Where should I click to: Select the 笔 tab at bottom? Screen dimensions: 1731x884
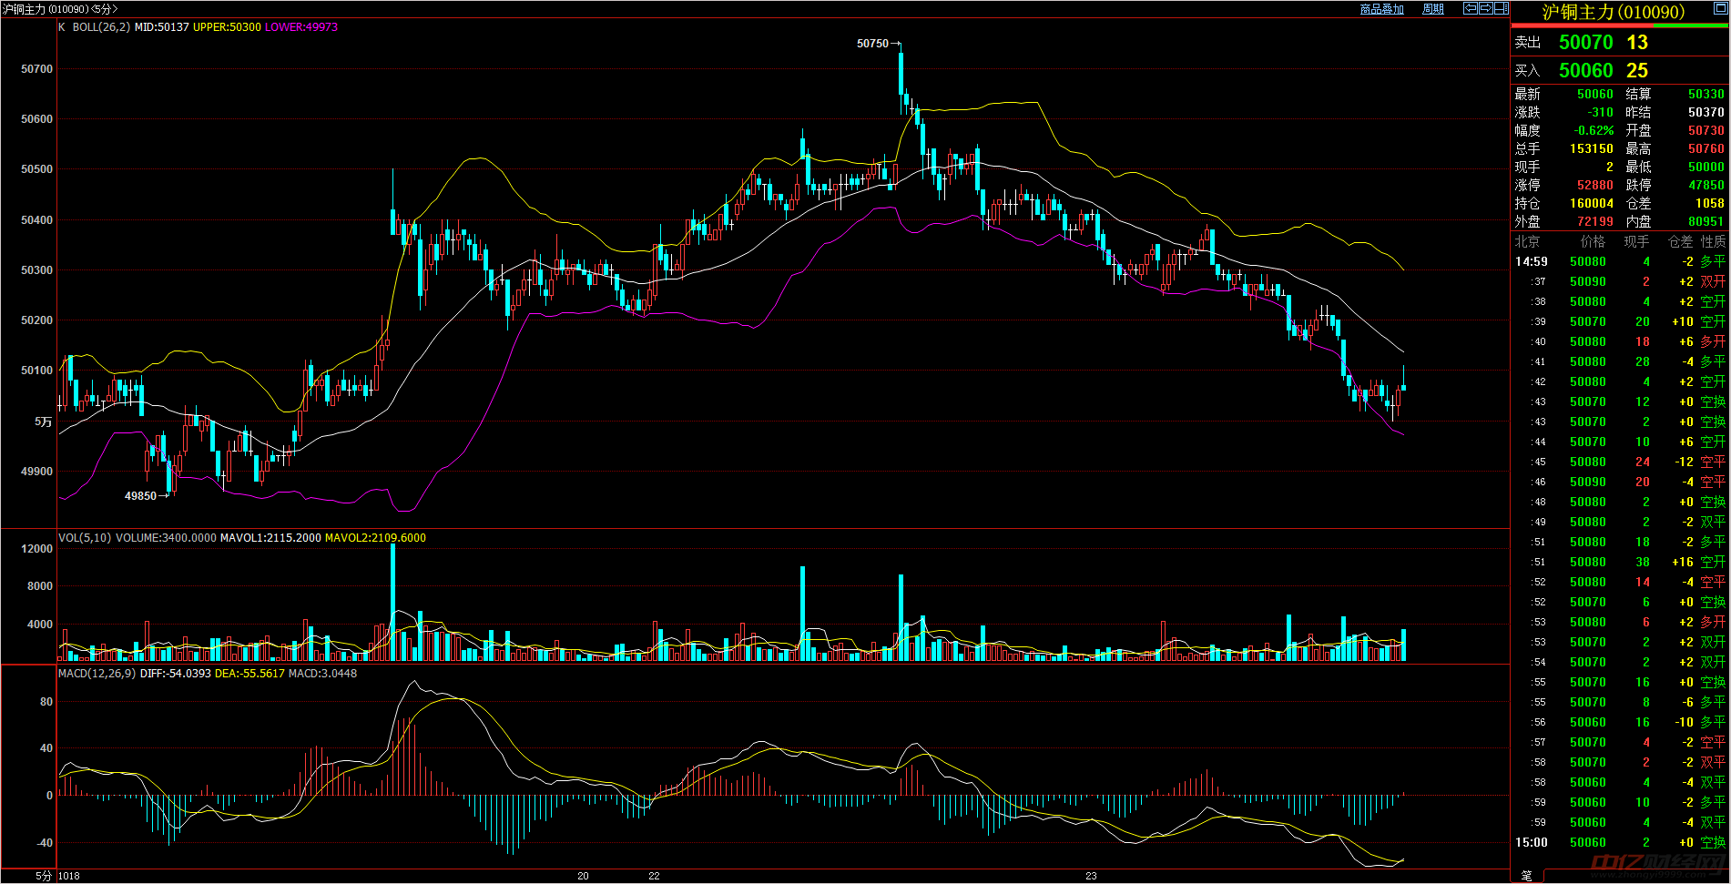(1526, 875)
